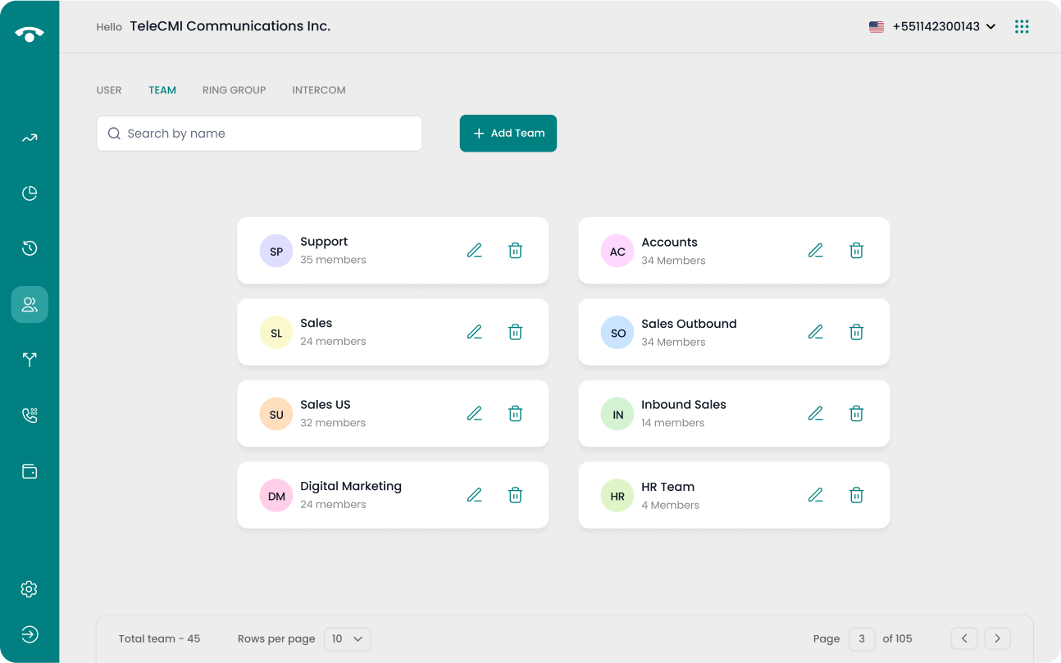Open the settings gear in sidebar
The image size is (1061, 663).
pyautogui.click(x=30, y=589)
